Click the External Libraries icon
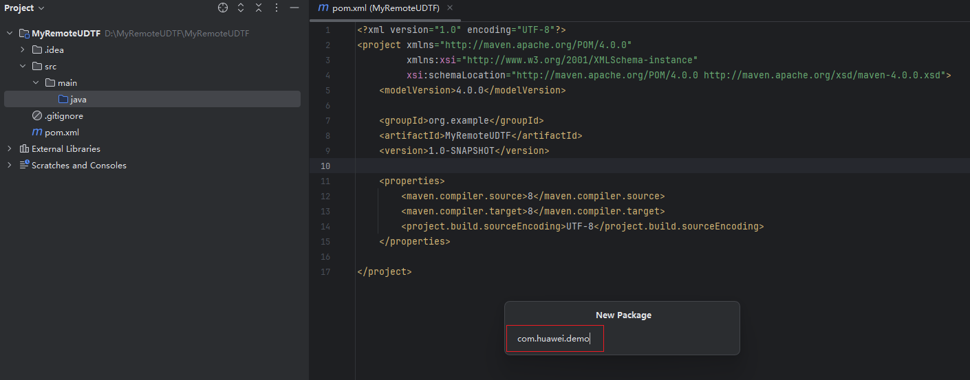Screen dimensions: 970x380 tap(24, 148)
